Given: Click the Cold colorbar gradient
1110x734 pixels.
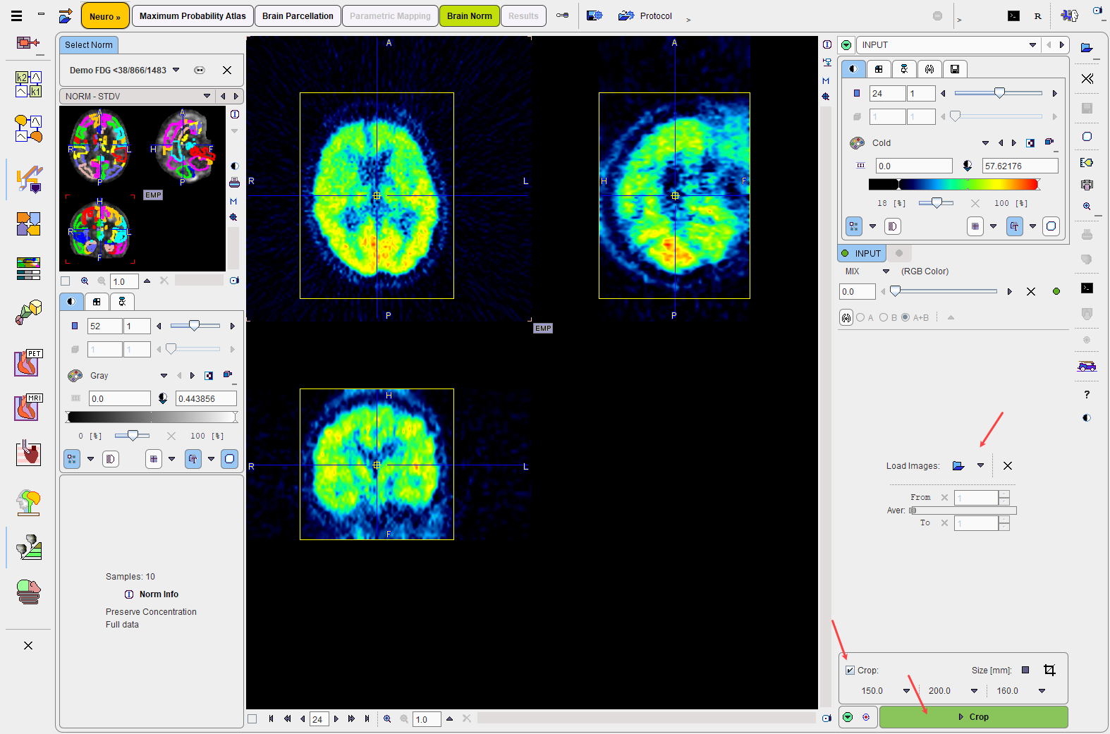Looking at the screenshot, I should tap(954, 185).
